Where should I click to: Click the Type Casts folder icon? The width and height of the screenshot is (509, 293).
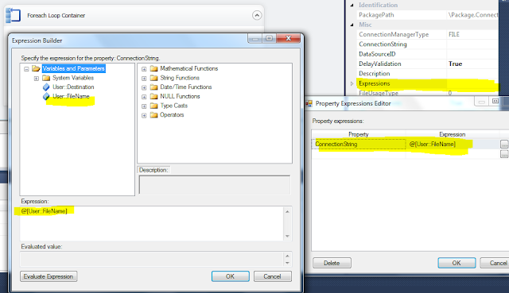click(x=153, y=106)
